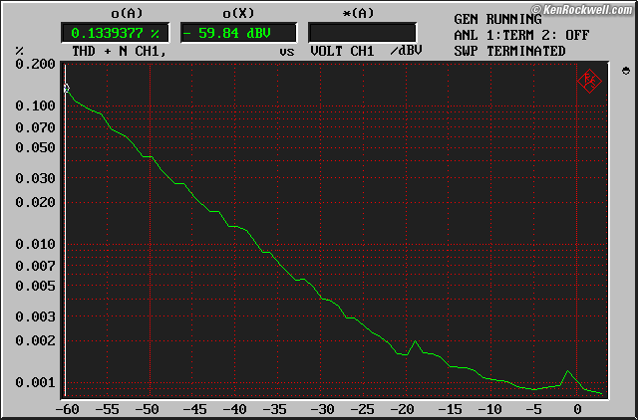Click the 0 x-axis label
The width and height of the screenshot is (638, 420).
point(577,409)
